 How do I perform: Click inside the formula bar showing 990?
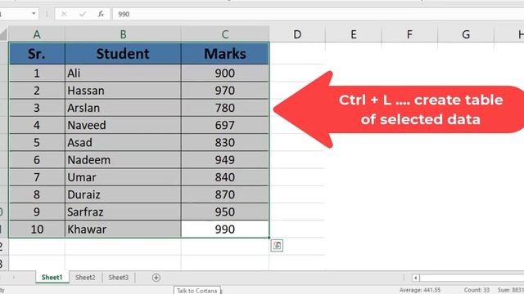(318, 14)
